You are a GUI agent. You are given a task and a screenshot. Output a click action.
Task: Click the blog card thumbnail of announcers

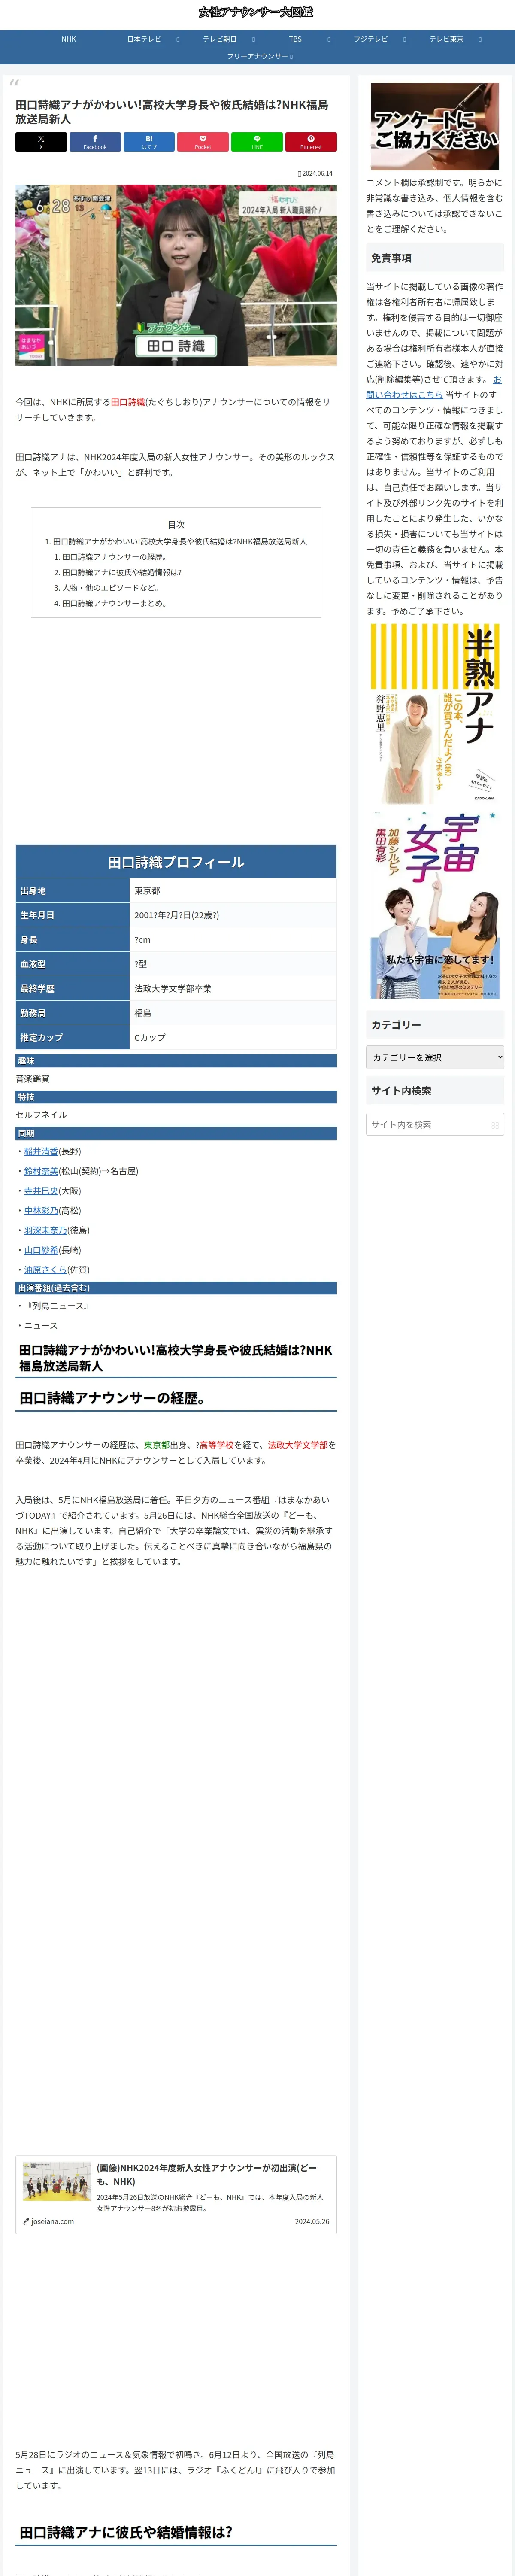tap(57, 2182)
